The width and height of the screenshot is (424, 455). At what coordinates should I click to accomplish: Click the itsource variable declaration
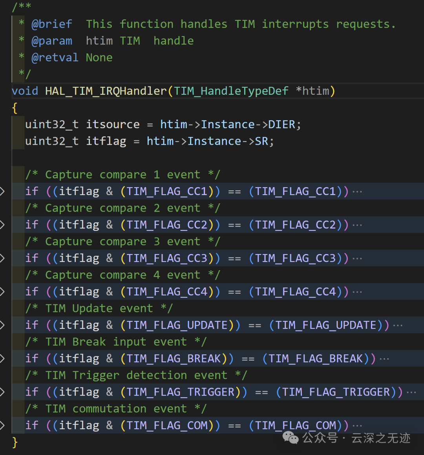tap(113, 125)
